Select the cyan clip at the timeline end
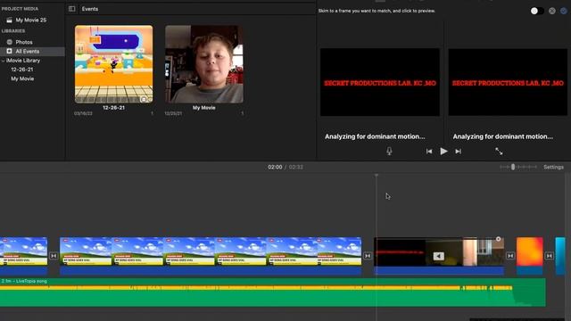 point(560,256)
